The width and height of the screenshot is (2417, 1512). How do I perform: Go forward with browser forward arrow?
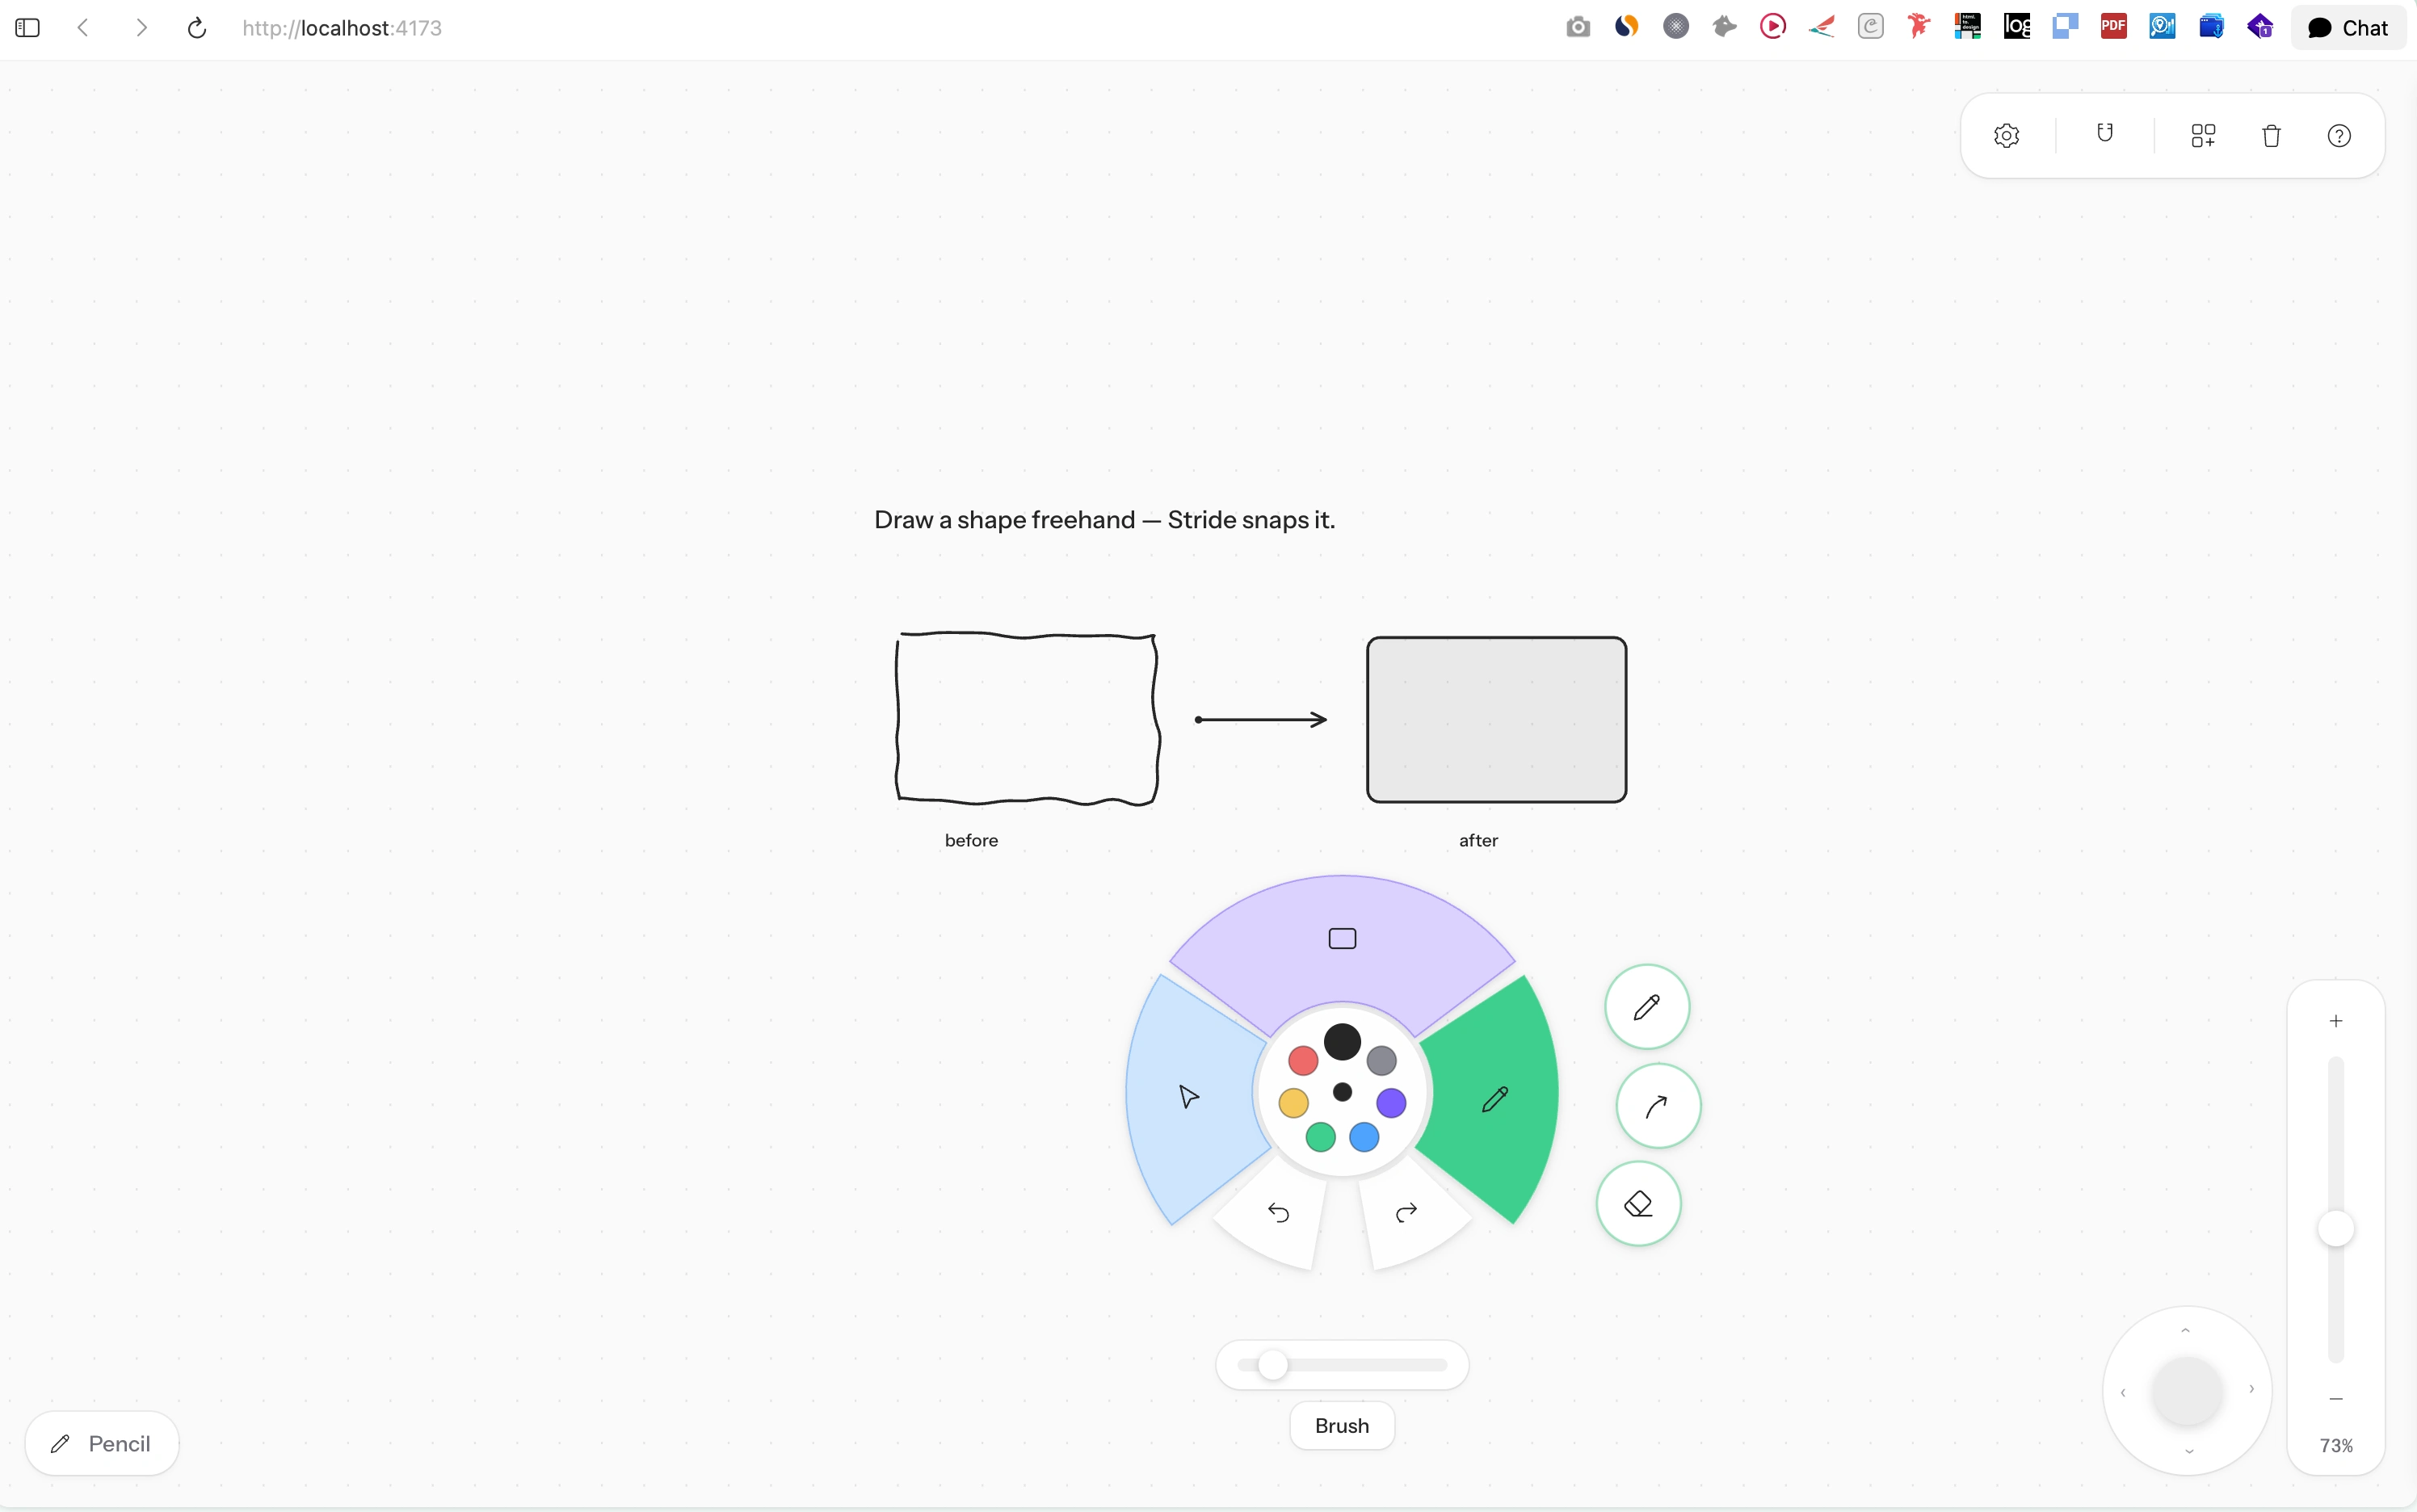click(x=141, y=28)
